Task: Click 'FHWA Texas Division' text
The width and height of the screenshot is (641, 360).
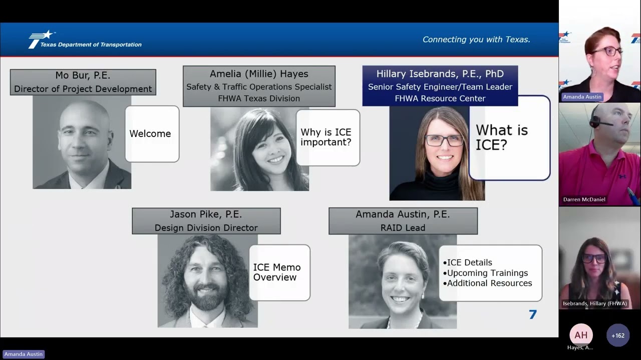Action: [259, 98]
